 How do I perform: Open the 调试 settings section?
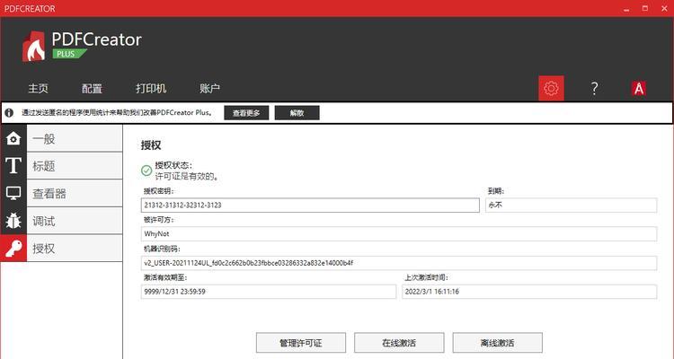click(x=75, y=221)
